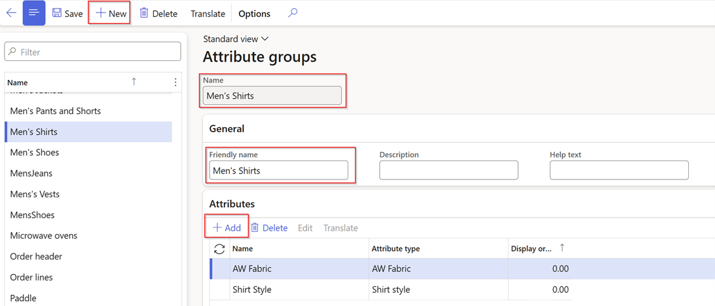Click the search magnifier icon in toolbar
The image size is (715, 306).
[x=293, y=13]
